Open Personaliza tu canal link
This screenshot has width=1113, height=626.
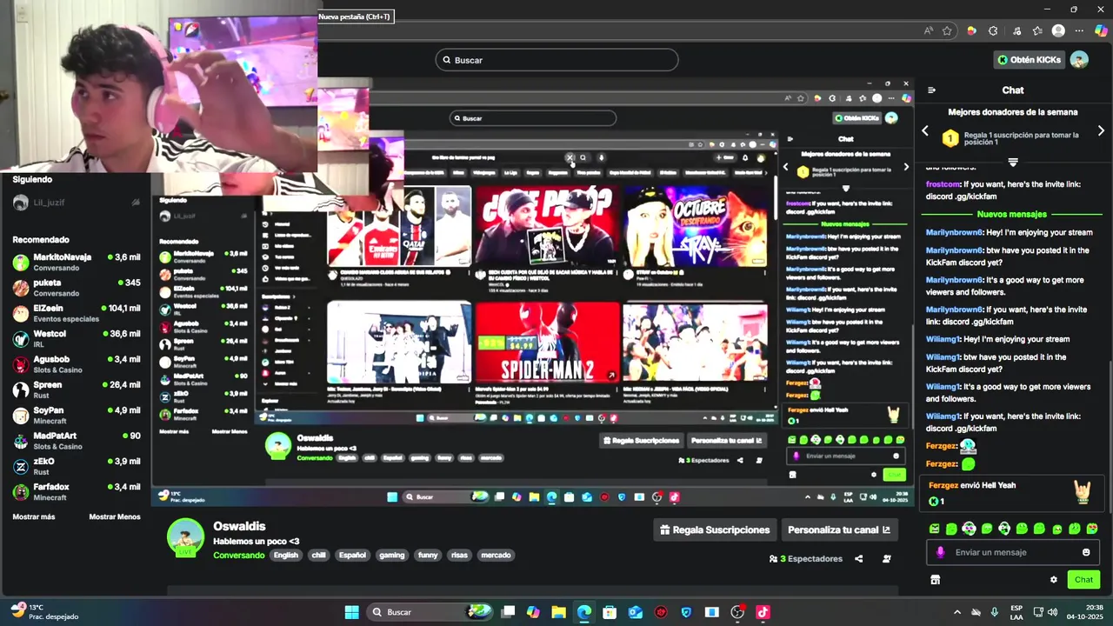coord(838,529)
